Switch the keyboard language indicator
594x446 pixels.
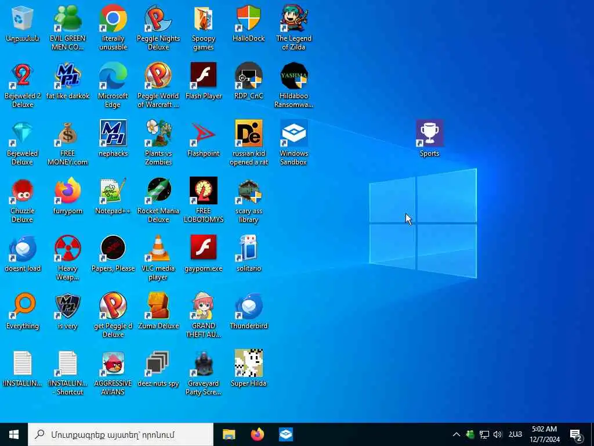pyautogui.click(x=515, y=434)
